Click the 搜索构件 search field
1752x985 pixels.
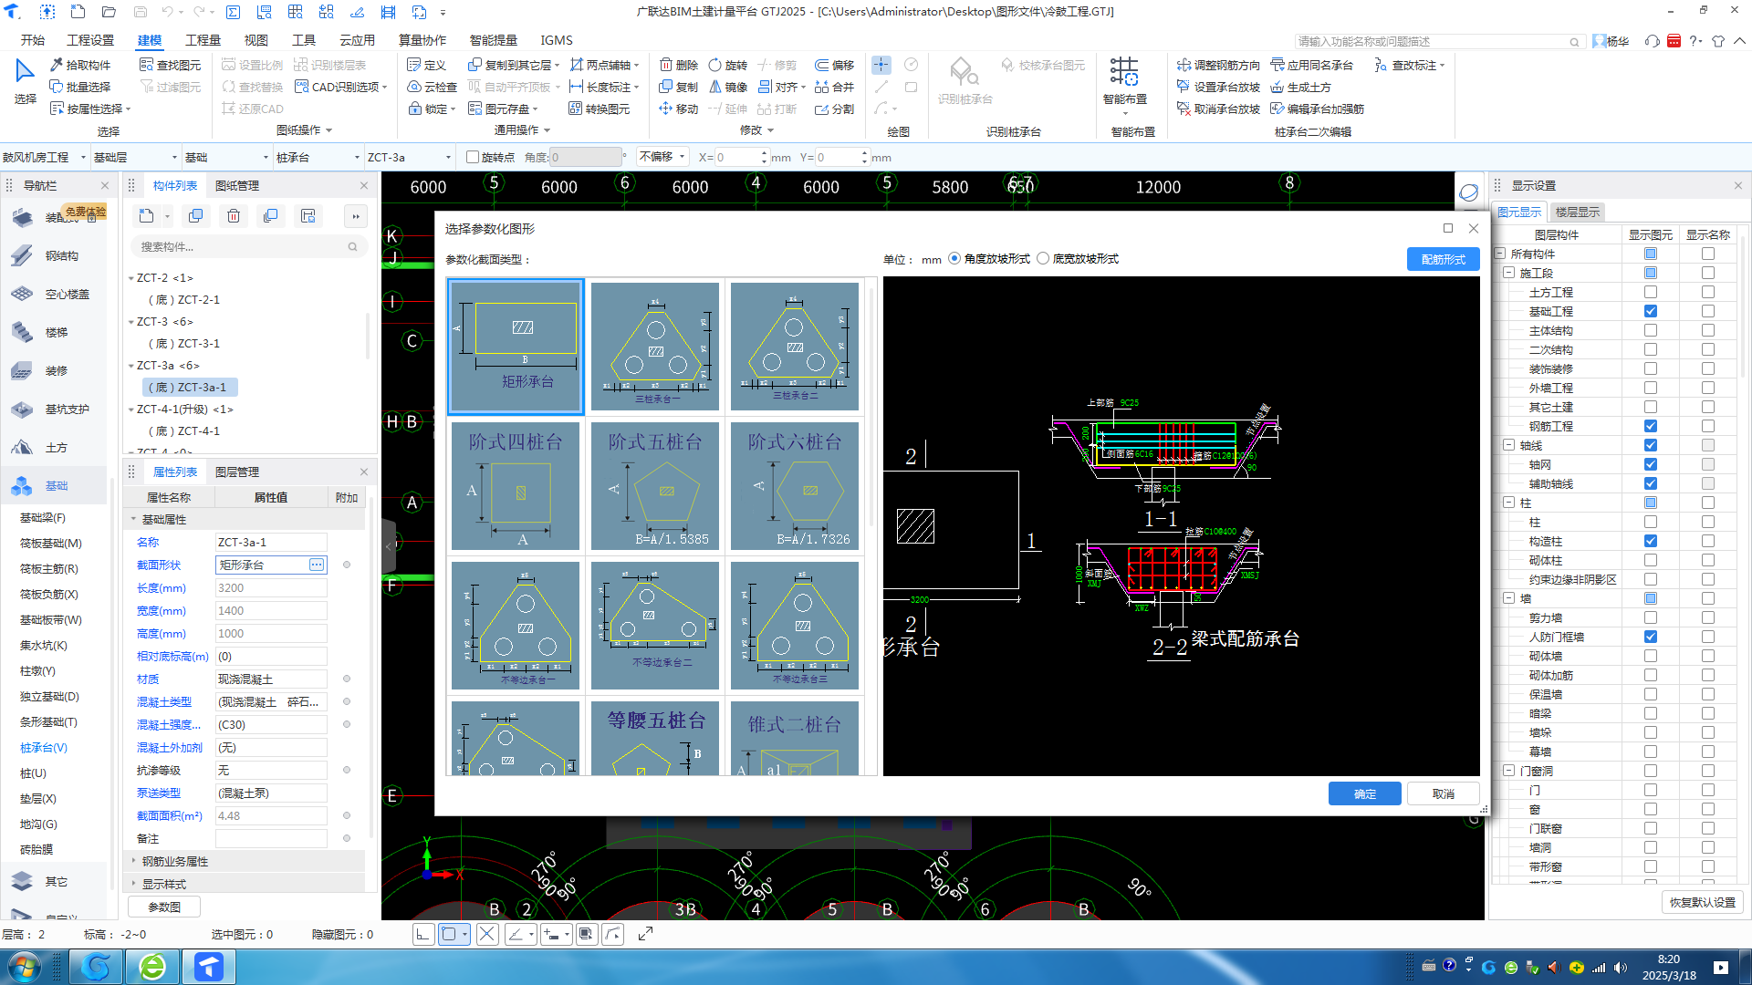[248, 246]
